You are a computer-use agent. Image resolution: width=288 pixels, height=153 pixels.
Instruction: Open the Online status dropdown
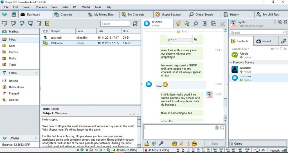(x=258, y=144)
